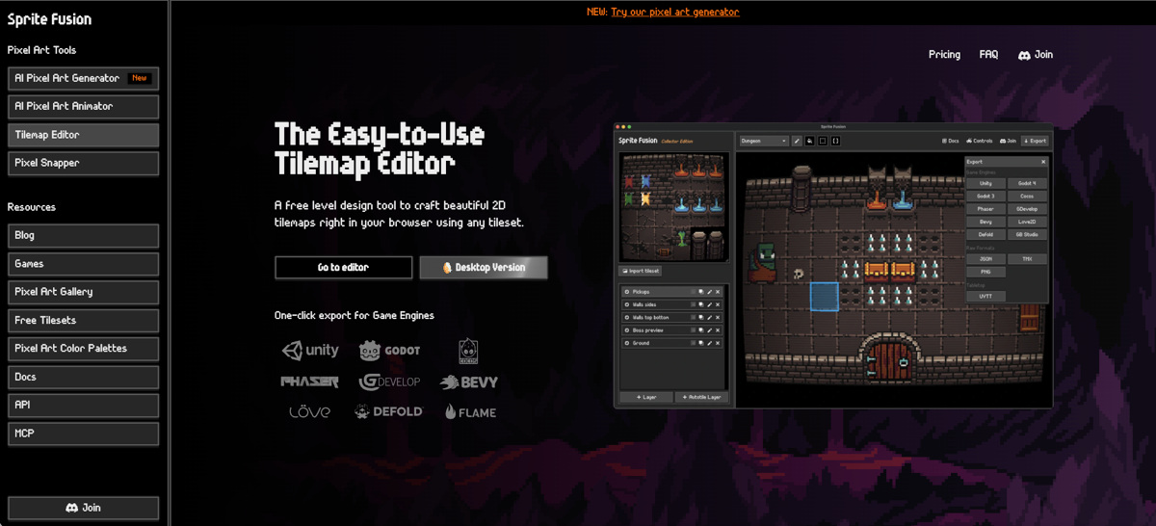This screenshot has width=1156, height=526.
Task: Click the 'One-click export for Game Engines' text
Action: 354,315
